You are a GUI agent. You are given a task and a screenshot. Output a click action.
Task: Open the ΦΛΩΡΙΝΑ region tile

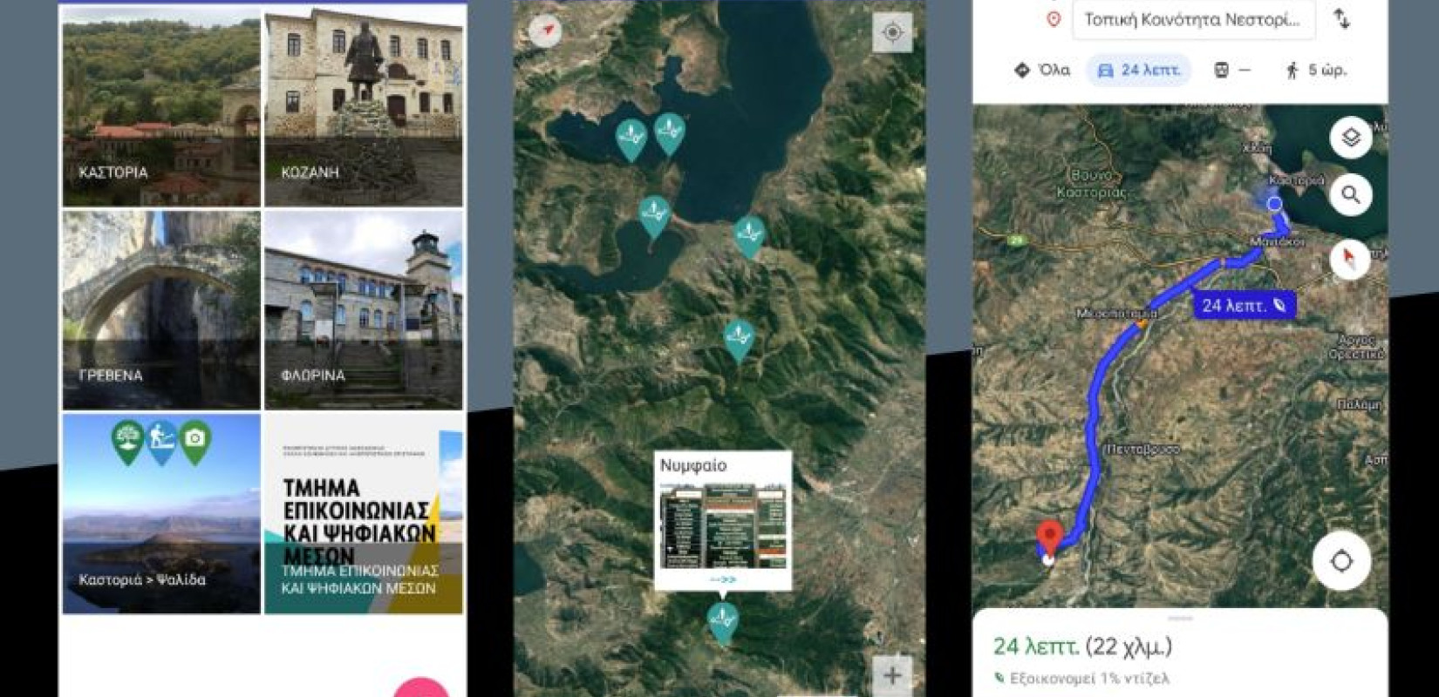coord(364,310)
